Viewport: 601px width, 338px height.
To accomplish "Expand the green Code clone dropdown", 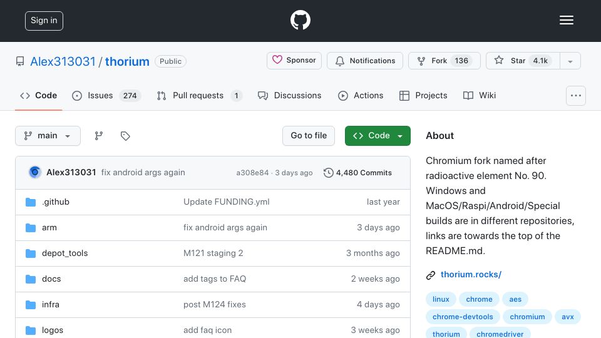I will (378, 136).
